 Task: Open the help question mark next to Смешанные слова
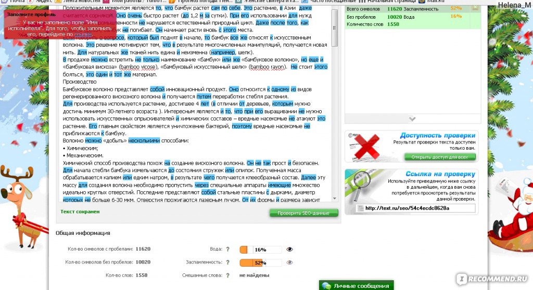pyautogui.click(x=228, y=275)
